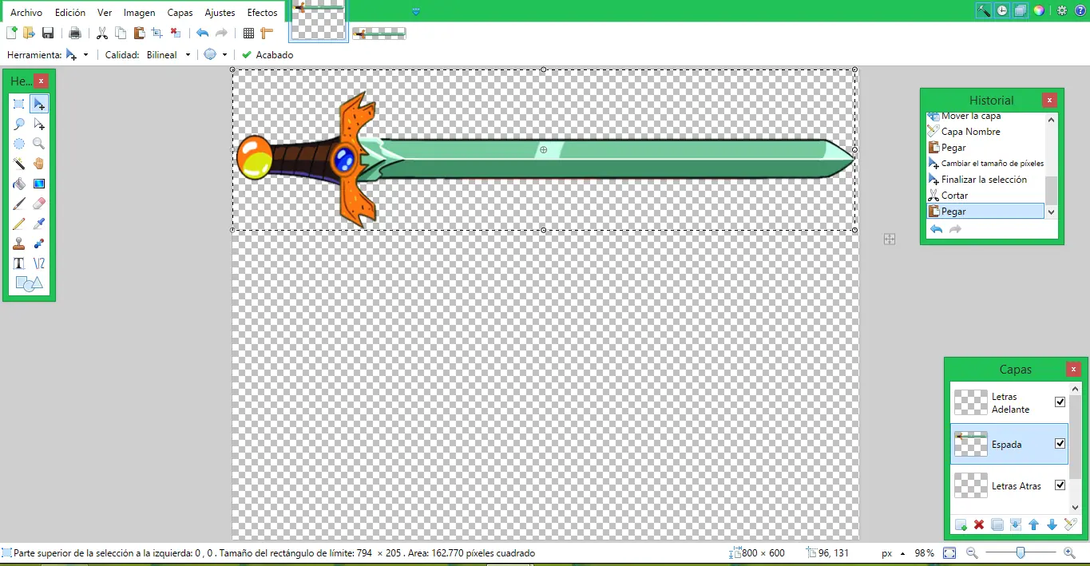Open the Ver menu
This screenshot has width=1090, height=566.
105,13
